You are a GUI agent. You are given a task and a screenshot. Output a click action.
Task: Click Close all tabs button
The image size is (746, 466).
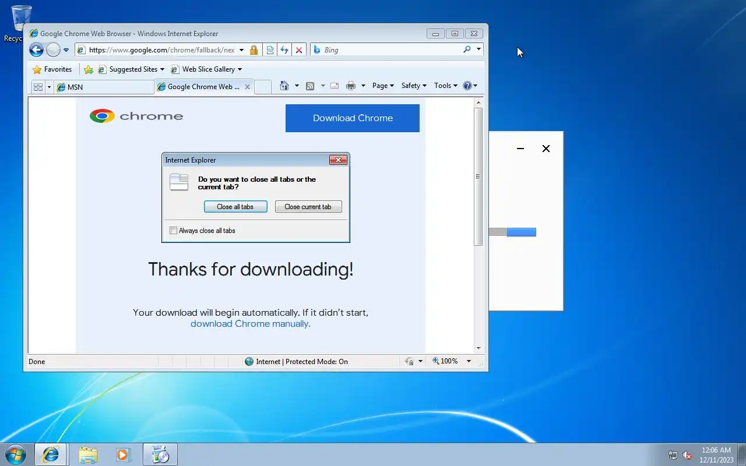235,207
